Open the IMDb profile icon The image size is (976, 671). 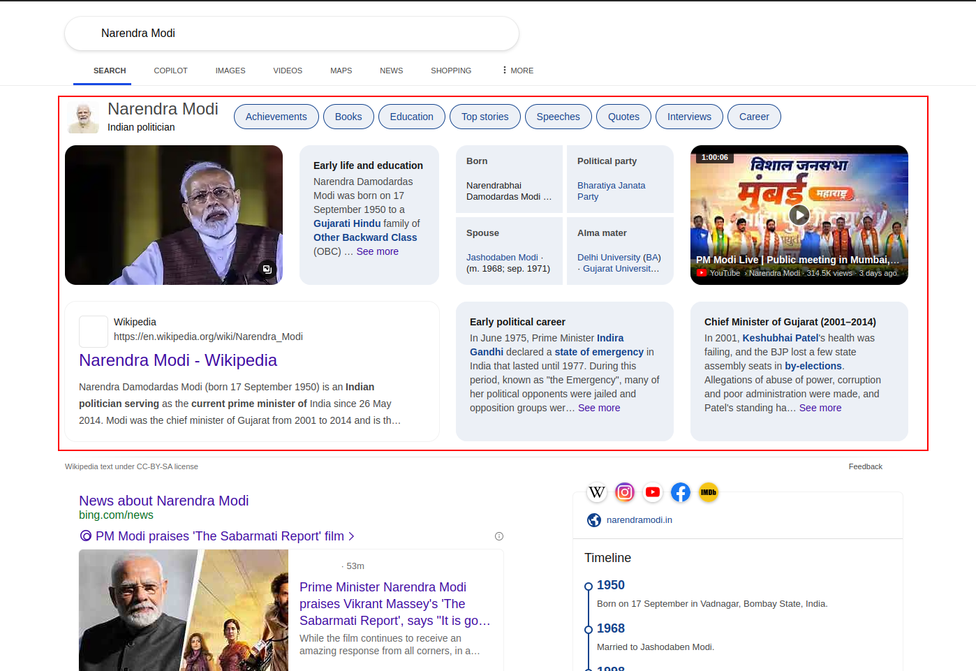709,492
